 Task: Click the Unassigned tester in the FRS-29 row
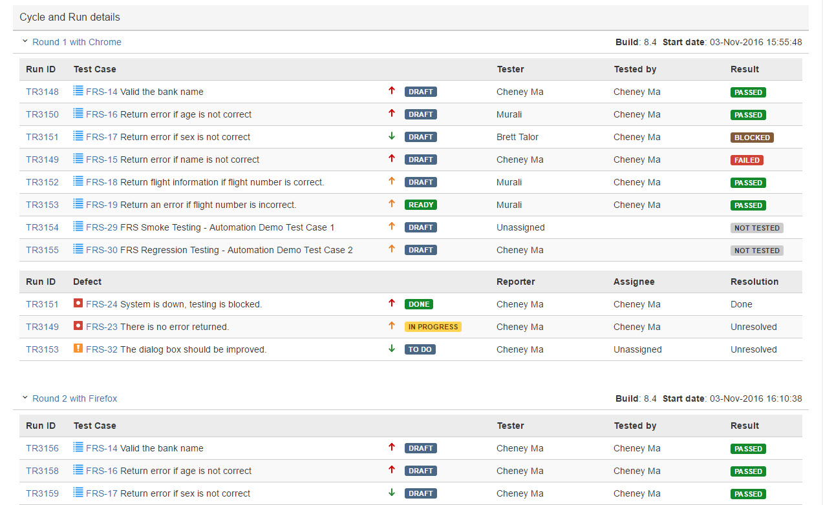coord(520,227)
